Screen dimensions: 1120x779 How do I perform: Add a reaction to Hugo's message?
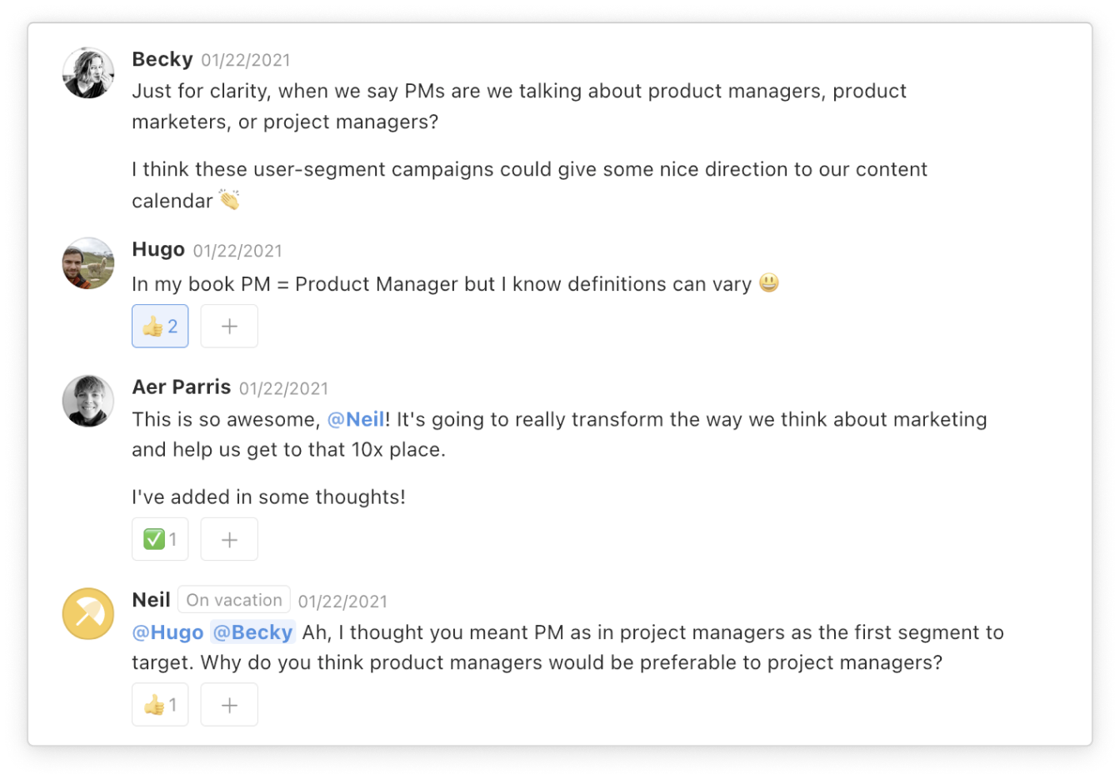click(228, 326)
